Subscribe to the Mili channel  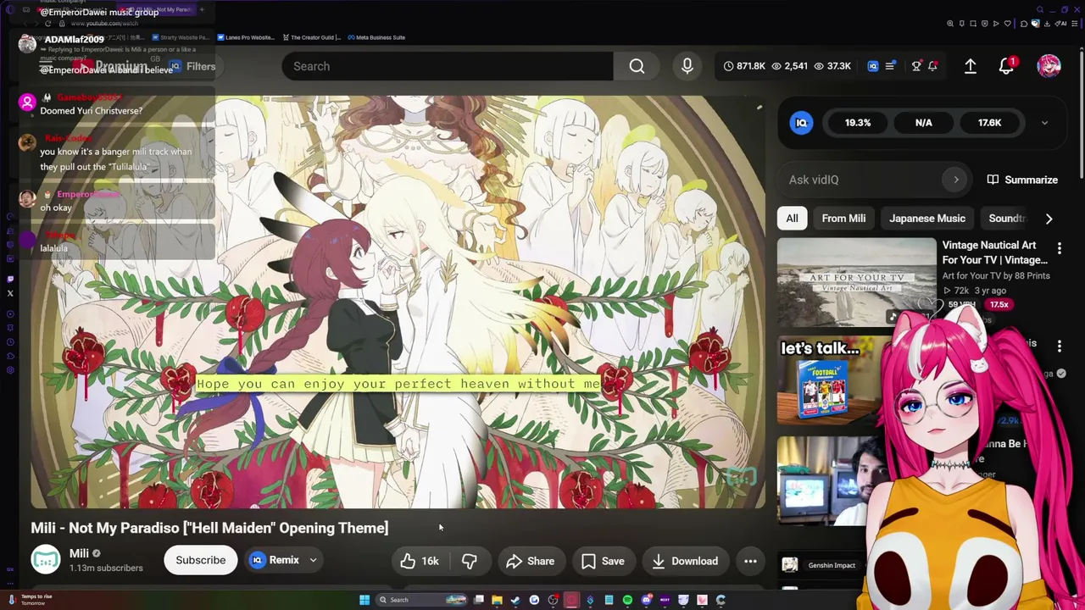200,560
